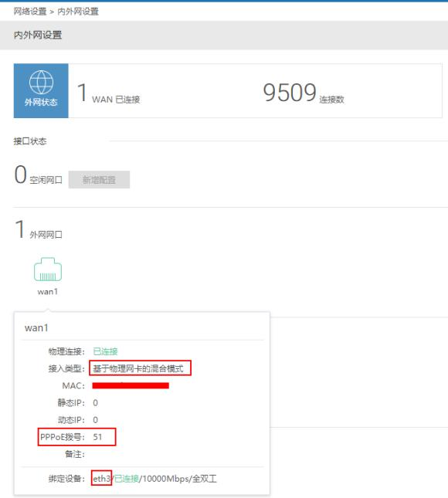Click the 9509 连接数 counter
The width and height of the screenshot is (448, 498).
pyautogui.click(x=304, y=93)
